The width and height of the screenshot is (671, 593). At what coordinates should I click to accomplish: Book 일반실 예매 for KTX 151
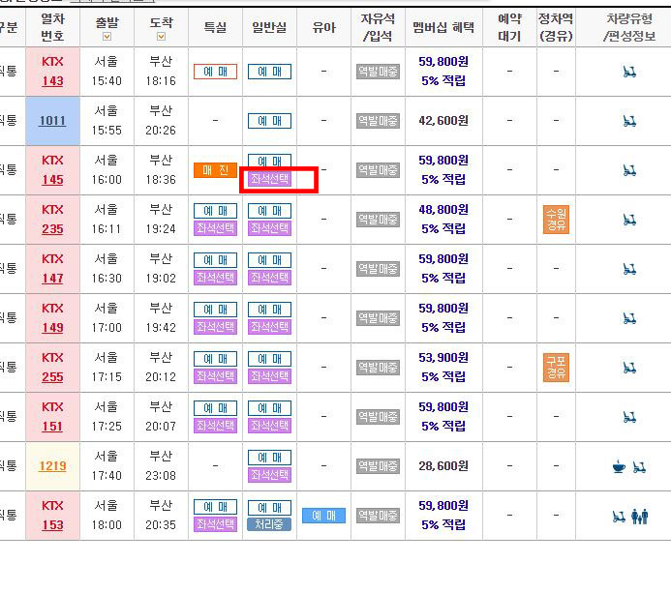point(269,408)
